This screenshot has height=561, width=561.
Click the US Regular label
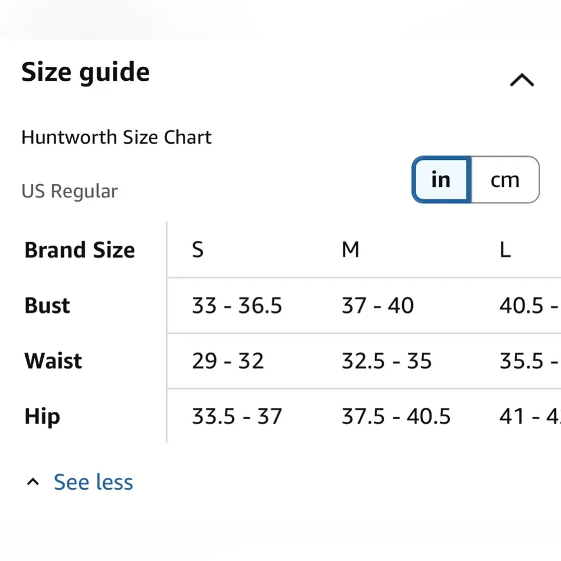click(x=70, y=191)
